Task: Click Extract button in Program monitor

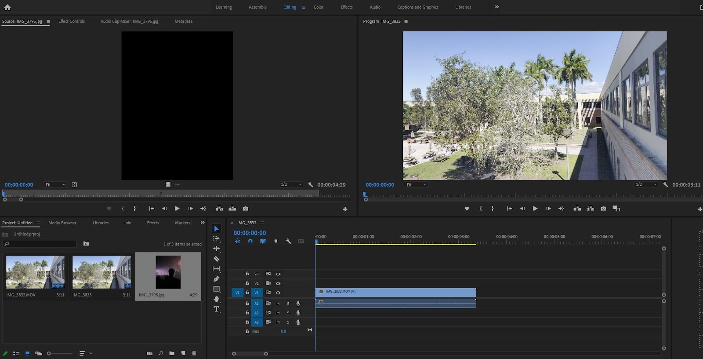Action: tap(590, 209)
